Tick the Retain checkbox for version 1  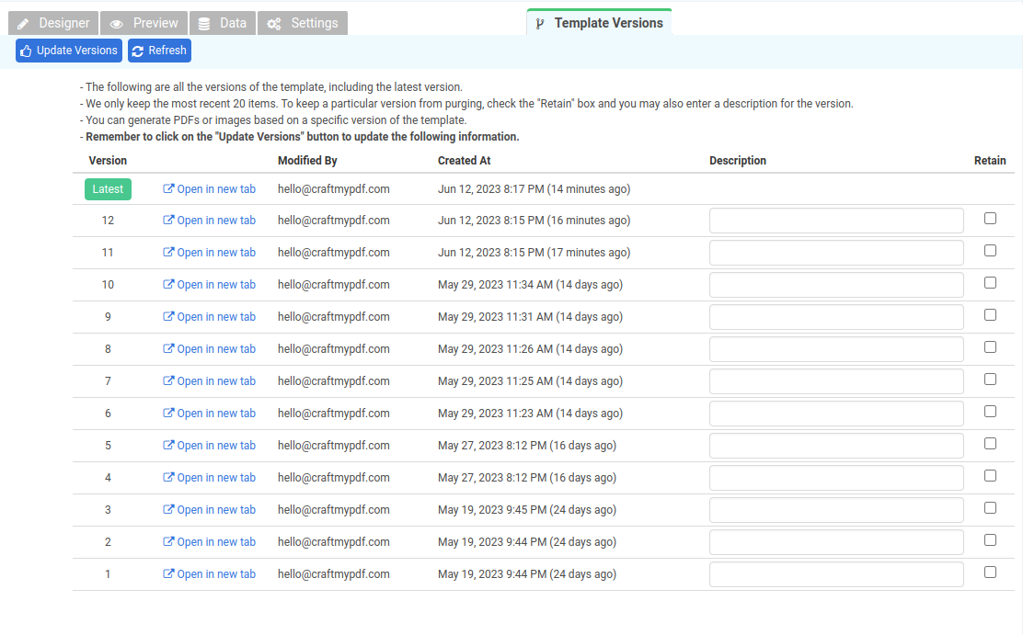pyautogui.click(x=990, y=573)
